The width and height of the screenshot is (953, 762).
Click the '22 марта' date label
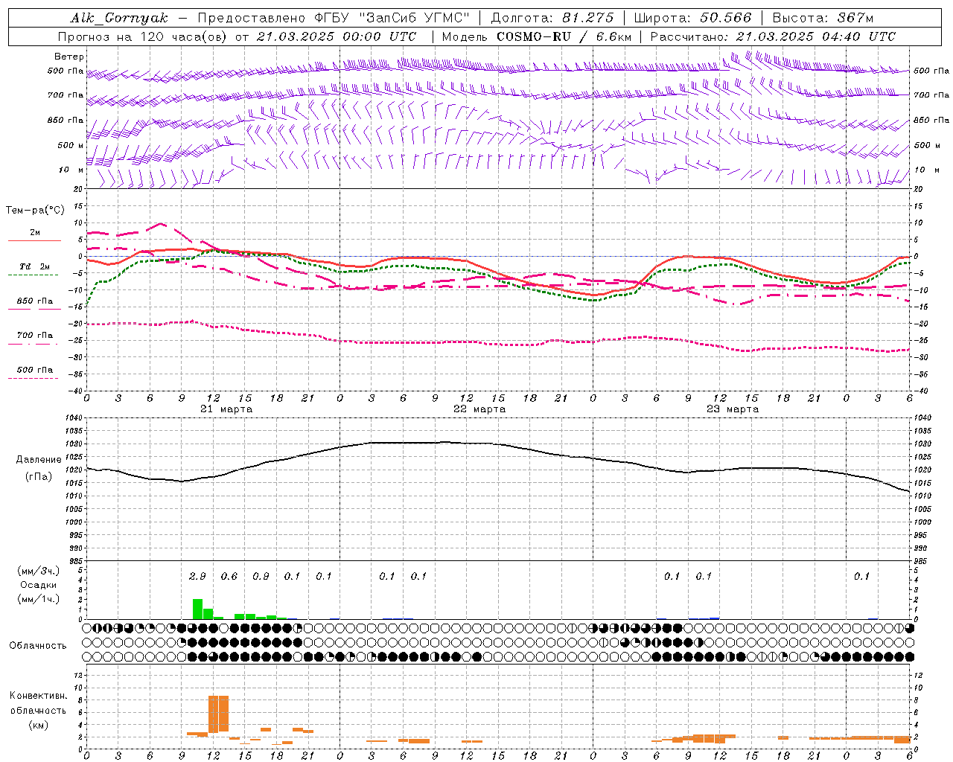[x=479, y=409]
